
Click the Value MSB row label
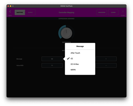pos(20,65)
